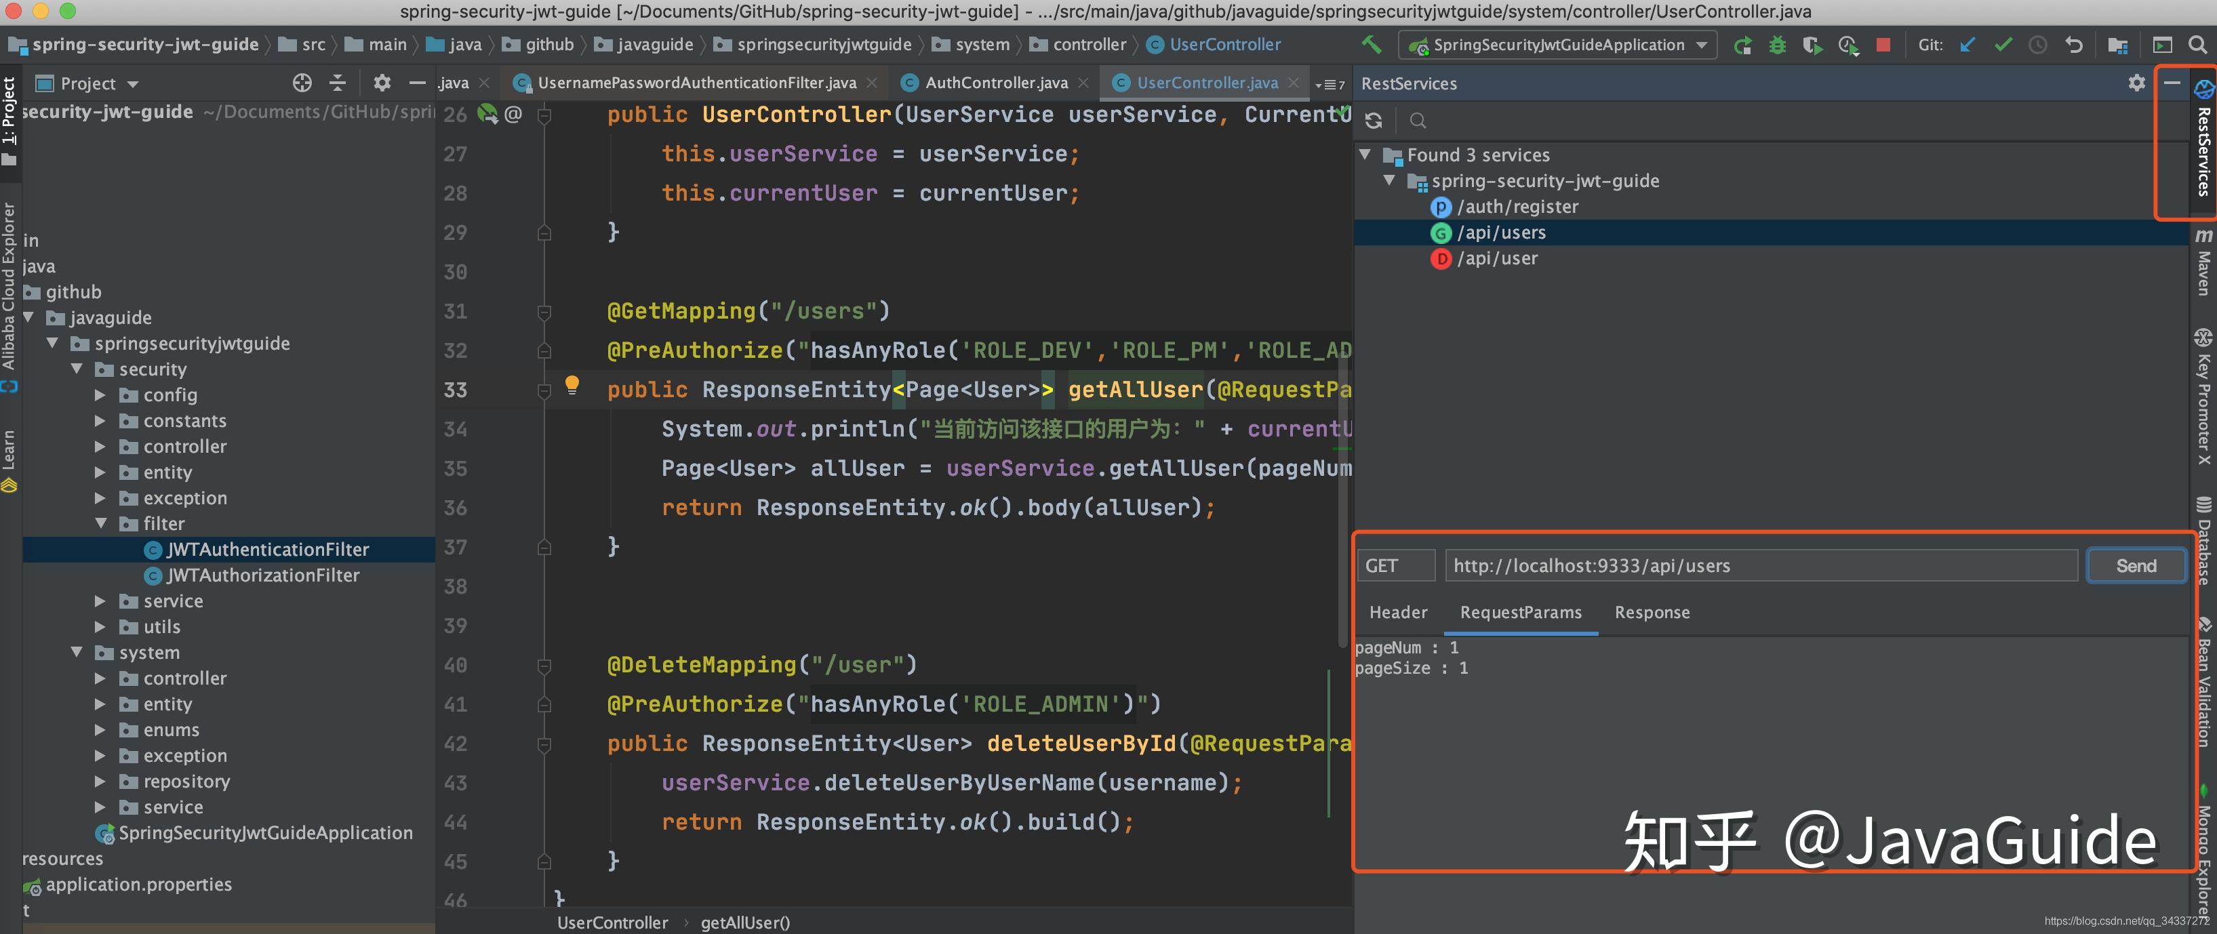Toggle the Database tool window

pos(2203,542)
